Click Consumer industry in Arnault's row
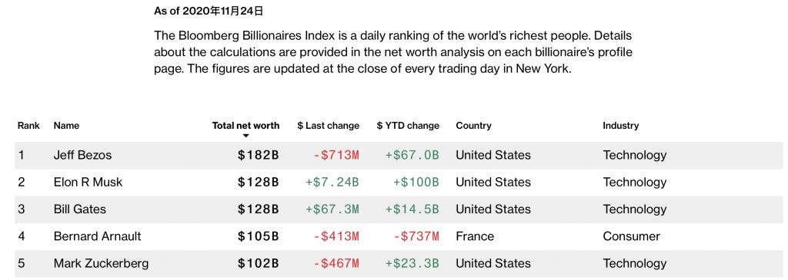 (x=631, y=236)
